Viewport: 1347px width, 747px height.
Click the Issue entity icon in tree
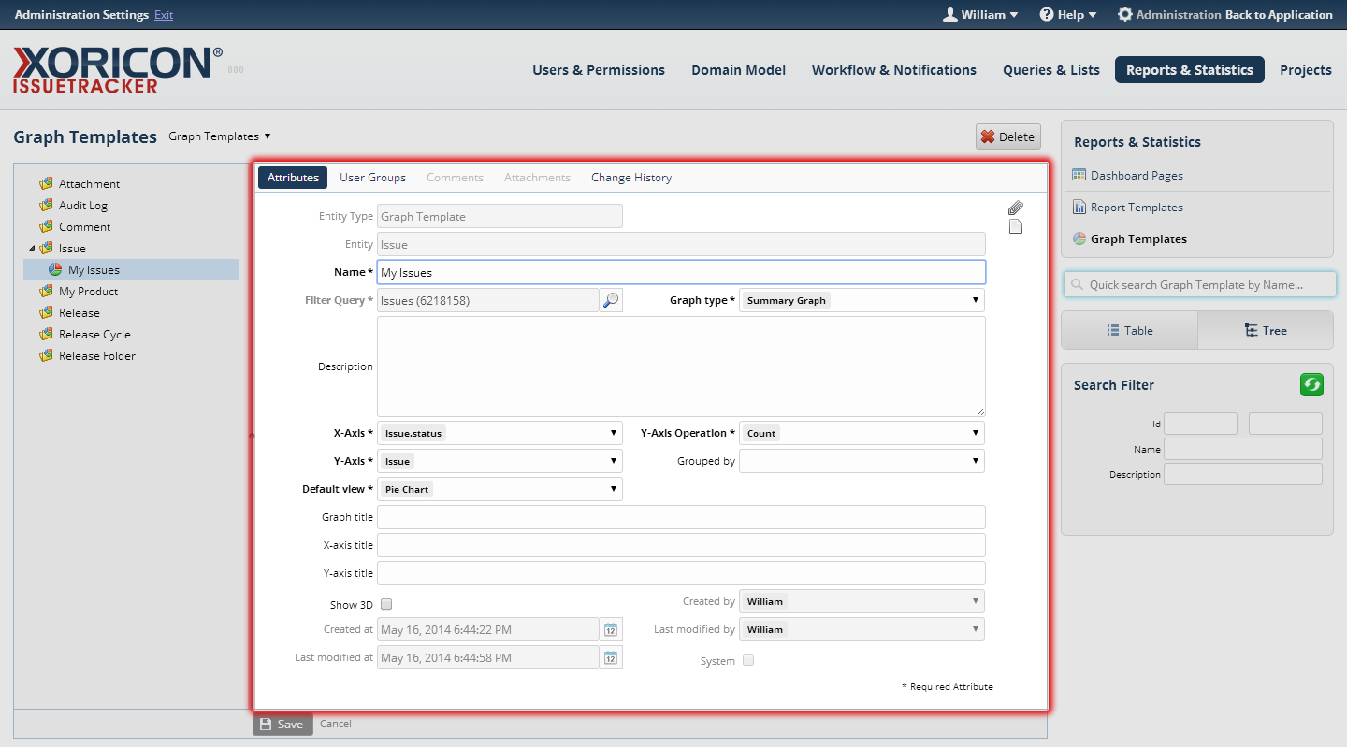(45, 248)
